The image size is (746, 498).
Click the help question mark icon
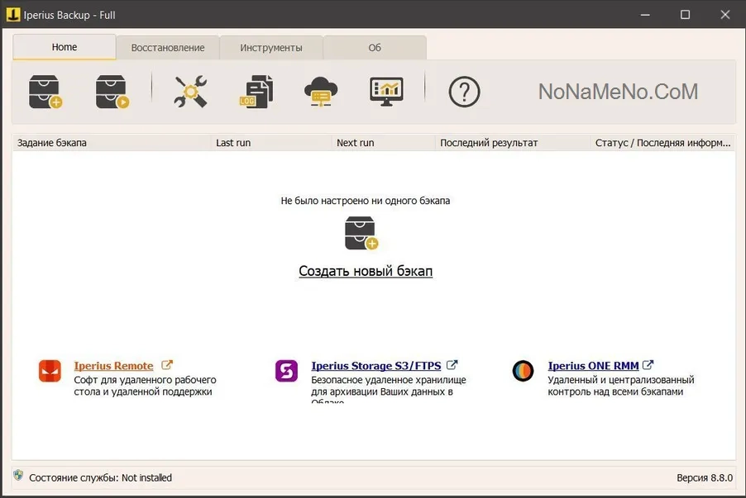pos(464,92)
